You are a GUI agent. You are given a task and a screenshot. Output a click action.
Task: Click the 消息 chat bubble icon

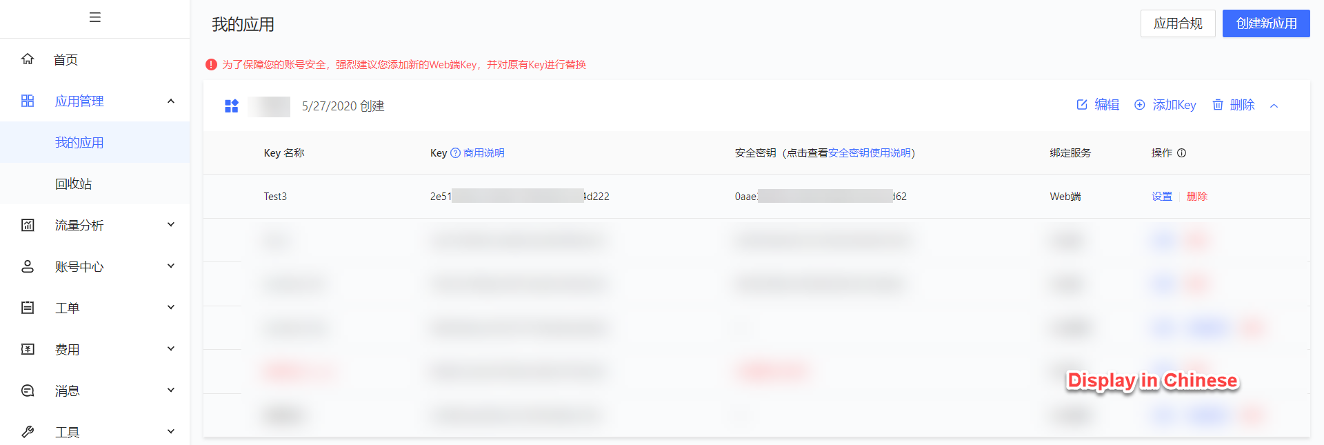28,390
